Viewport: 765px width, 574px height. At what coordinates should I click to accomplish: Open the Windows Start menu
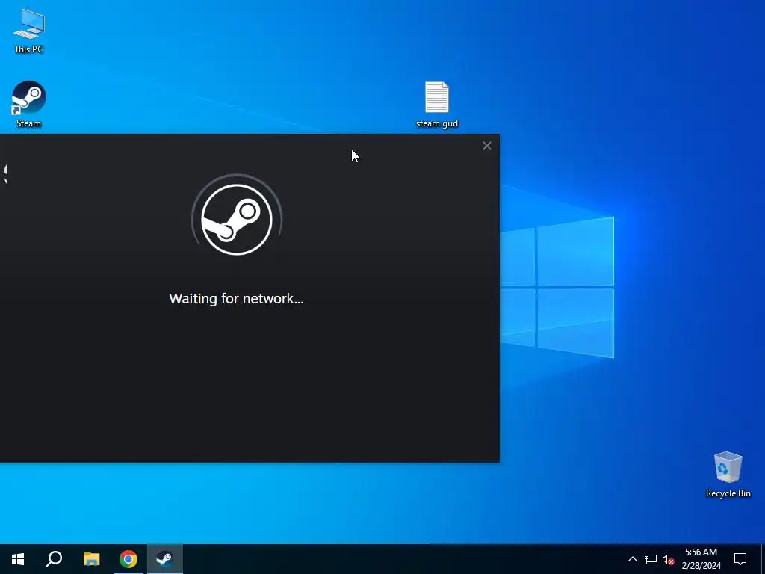coord(18,559)
